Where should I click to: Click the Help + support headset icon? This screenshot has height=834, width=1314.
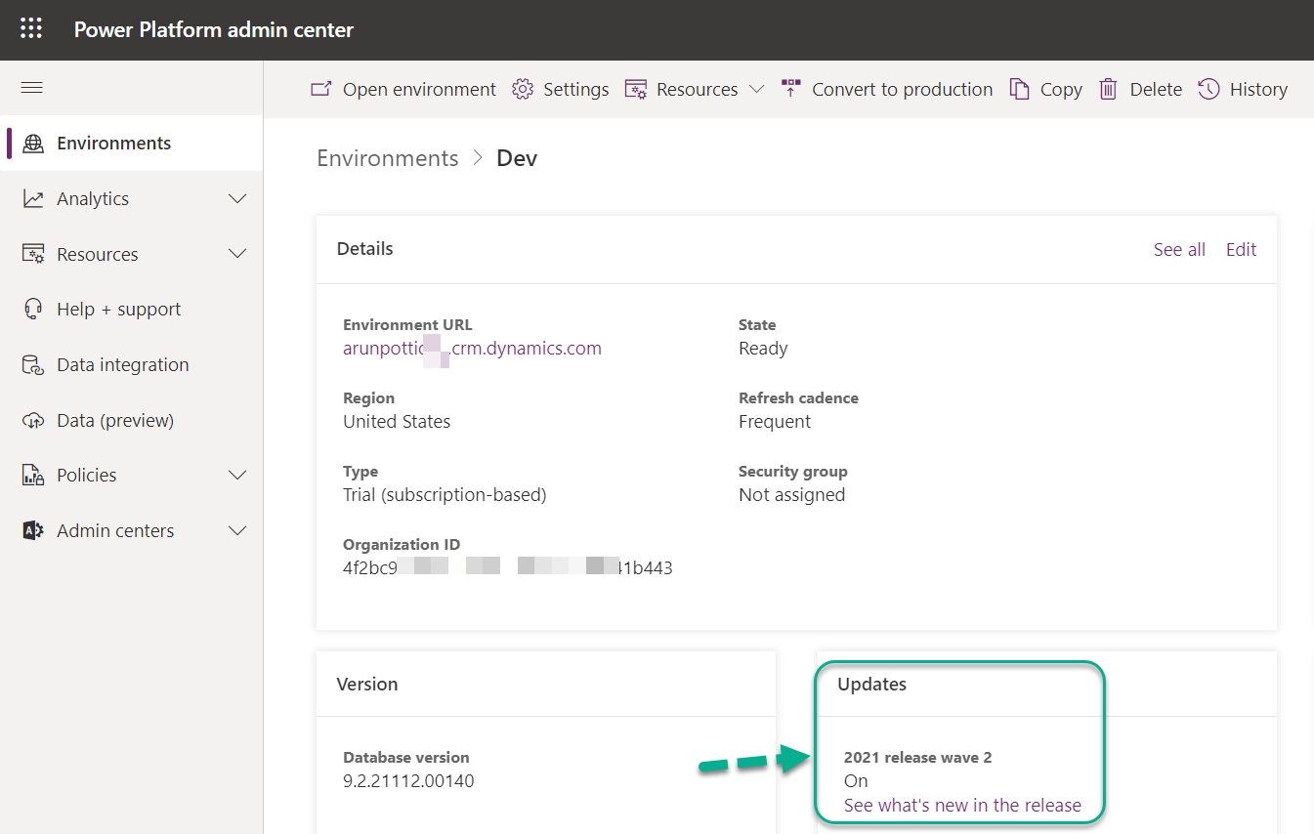tap(33, 310)
